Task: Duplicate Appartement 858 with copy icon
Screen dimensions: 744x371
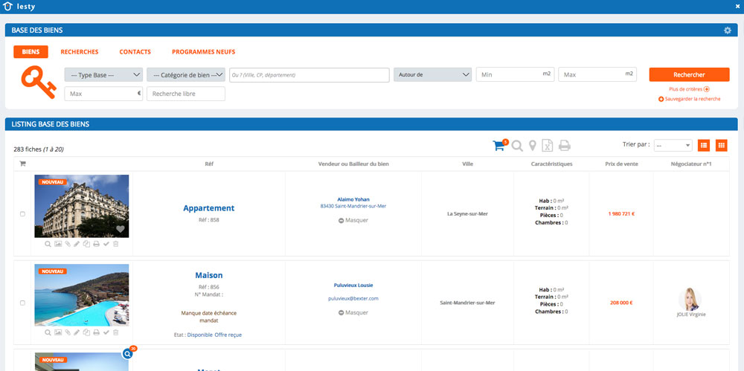Action: (86, 244)
